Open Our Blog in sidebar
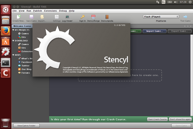 [25, 69]
